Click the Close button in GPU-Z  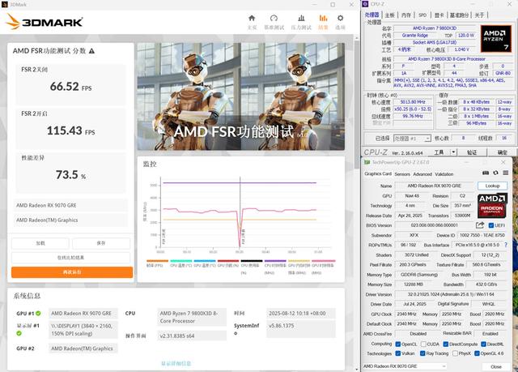[496, 366]
